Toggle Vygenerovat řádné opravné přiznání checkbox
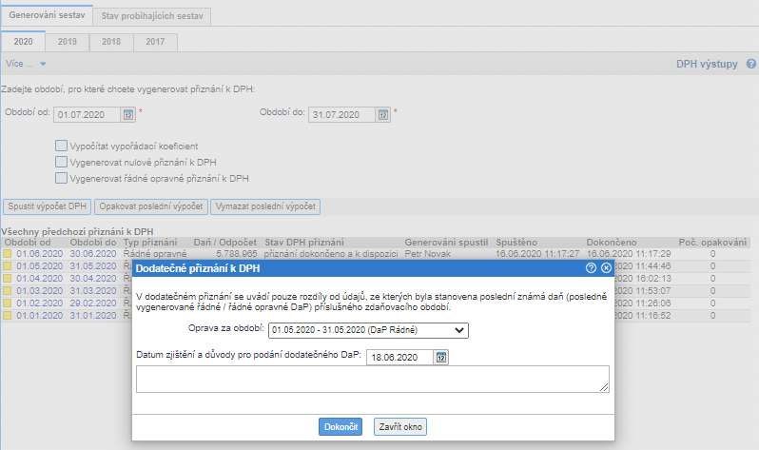Viewport: 759px width, 450px height. [61, 178]
